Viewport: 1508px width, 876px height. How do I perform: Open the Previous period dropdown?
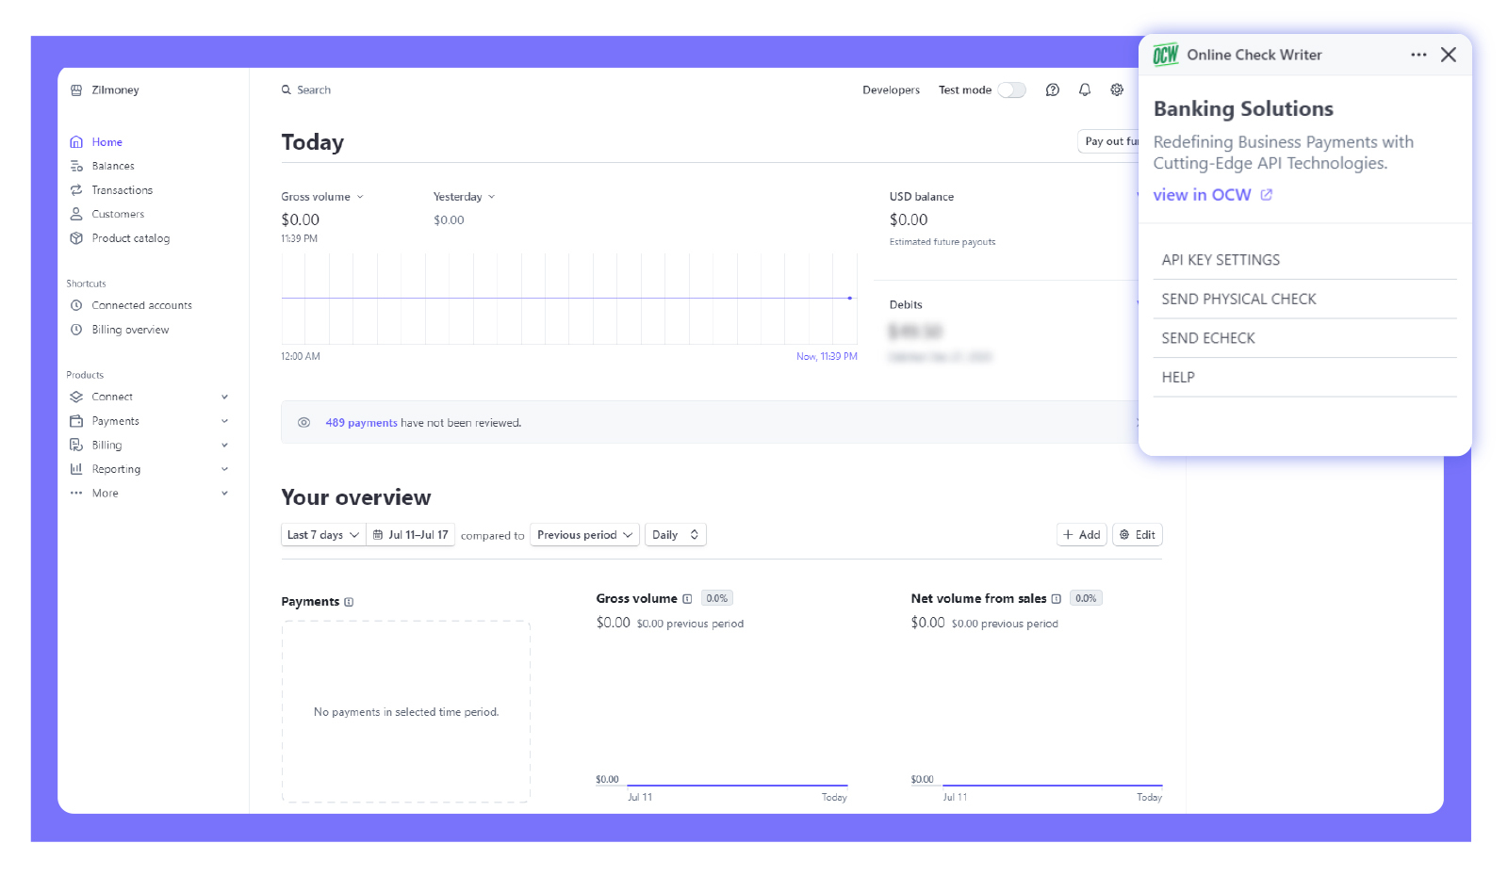point(584,535)
